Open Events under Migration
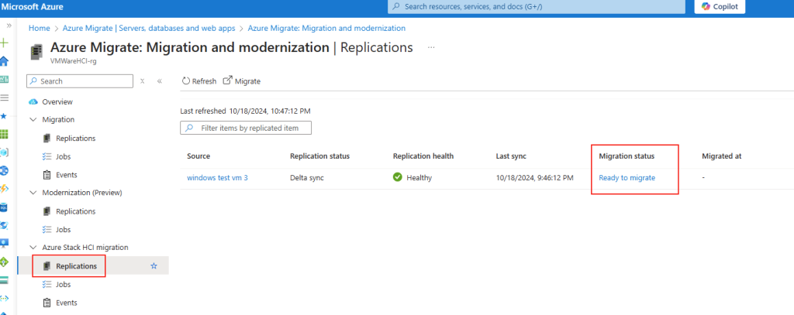794x315 pixels. click(x=67, y=174)
